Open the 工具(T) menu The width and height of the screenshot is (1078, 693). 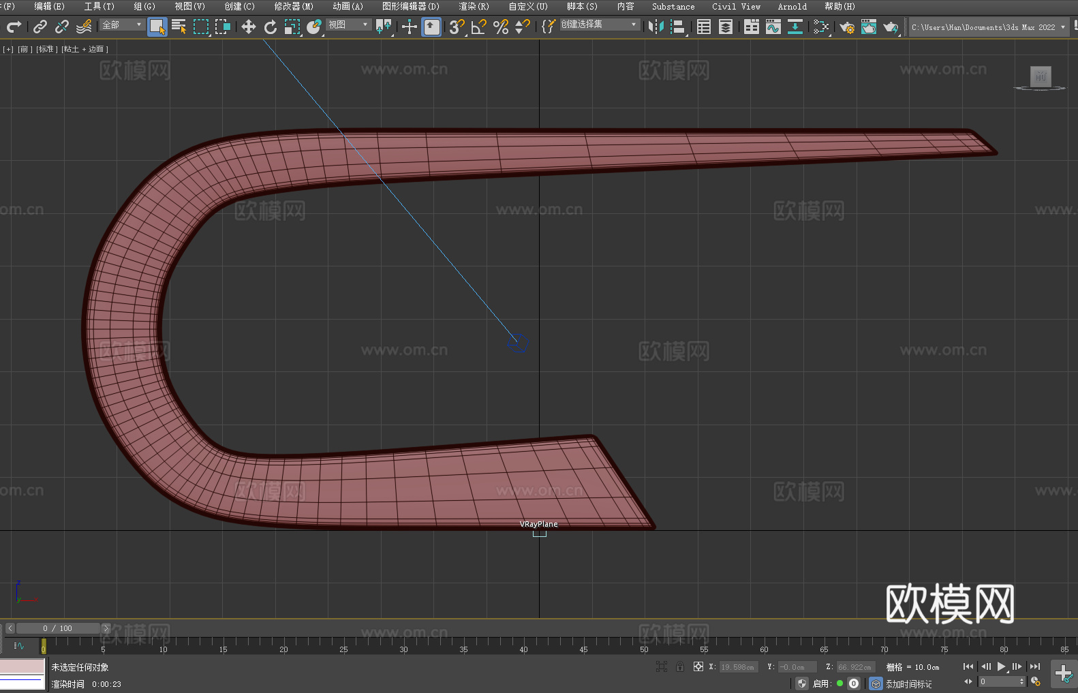coord(99,6)
